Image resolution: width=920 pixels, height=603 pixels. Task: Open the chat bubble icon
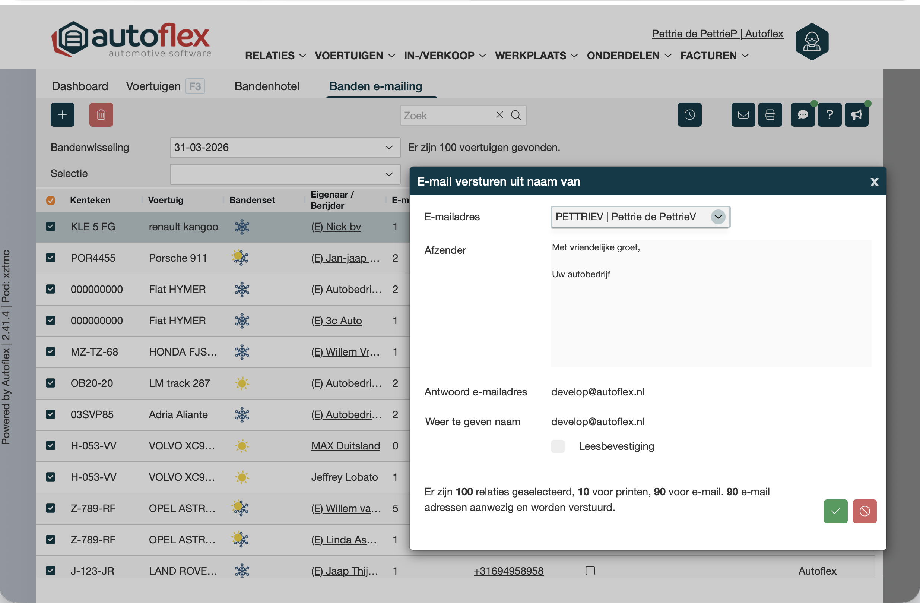(x=803, y=115)
